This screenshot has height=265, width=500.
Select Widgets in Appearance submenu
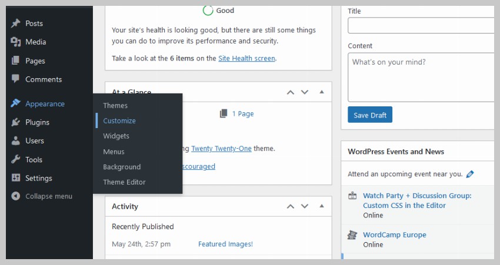coord(116,136)
